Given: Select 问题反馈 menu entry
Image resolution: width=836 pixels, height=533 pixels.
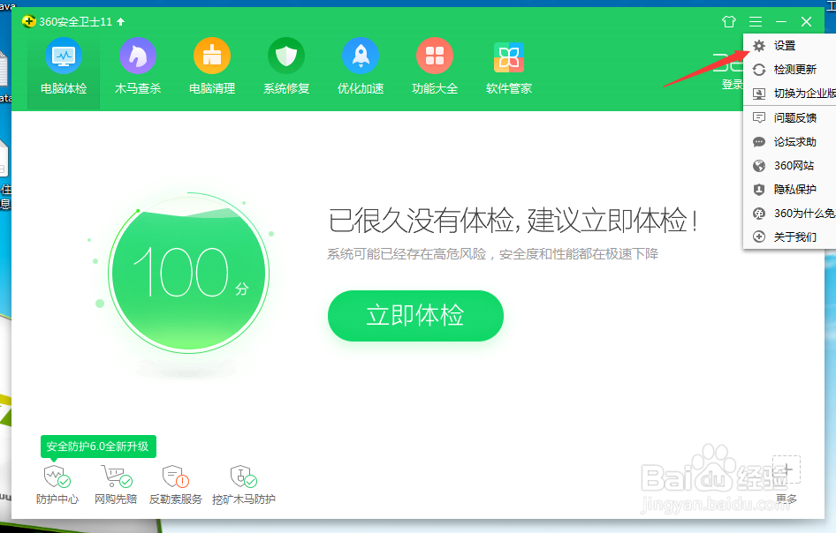Looking at the screenshot, I should pyautogui.click(x=790, y=117).
